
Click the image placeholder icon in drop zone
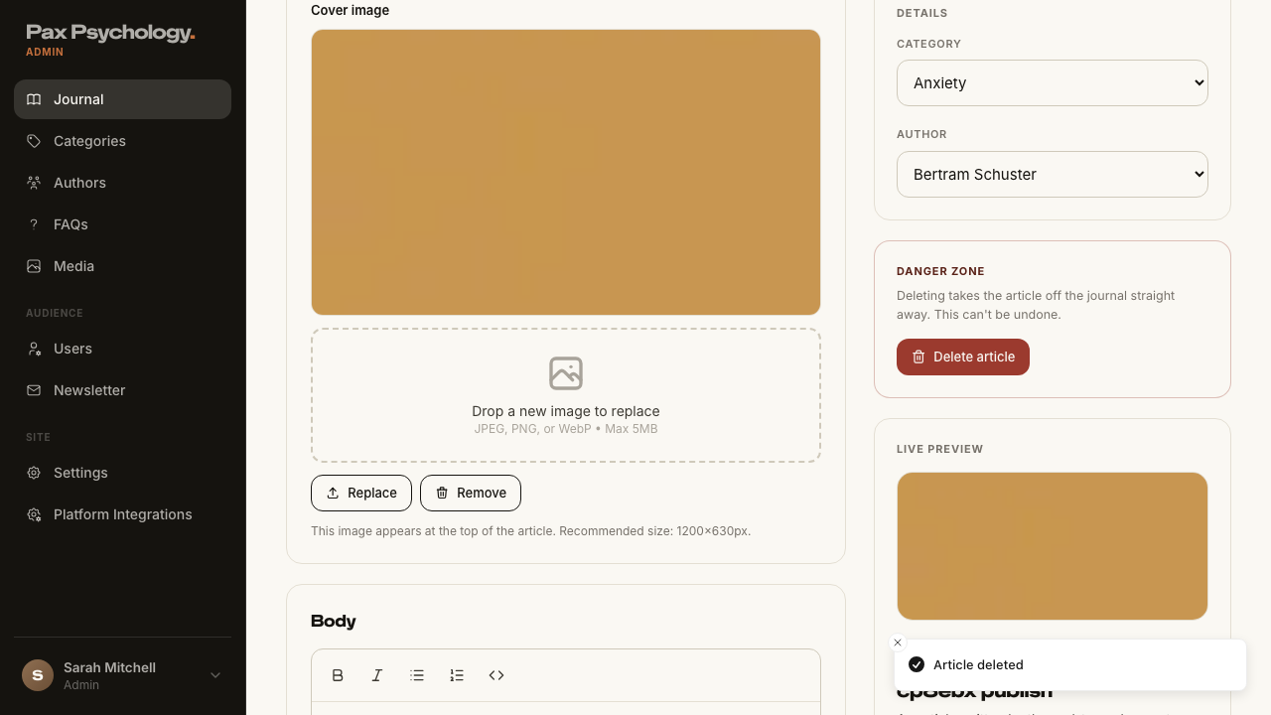[566, 373]
